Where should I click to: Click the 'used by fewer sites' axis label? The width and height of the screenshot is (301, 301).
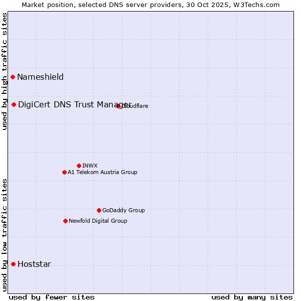pos(52,297)
